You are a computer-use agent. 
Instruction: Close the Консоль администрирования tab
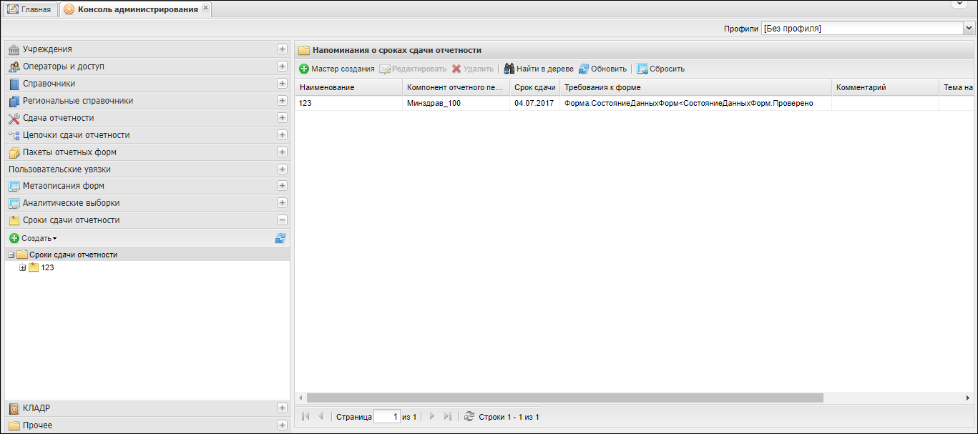(205, 9)
